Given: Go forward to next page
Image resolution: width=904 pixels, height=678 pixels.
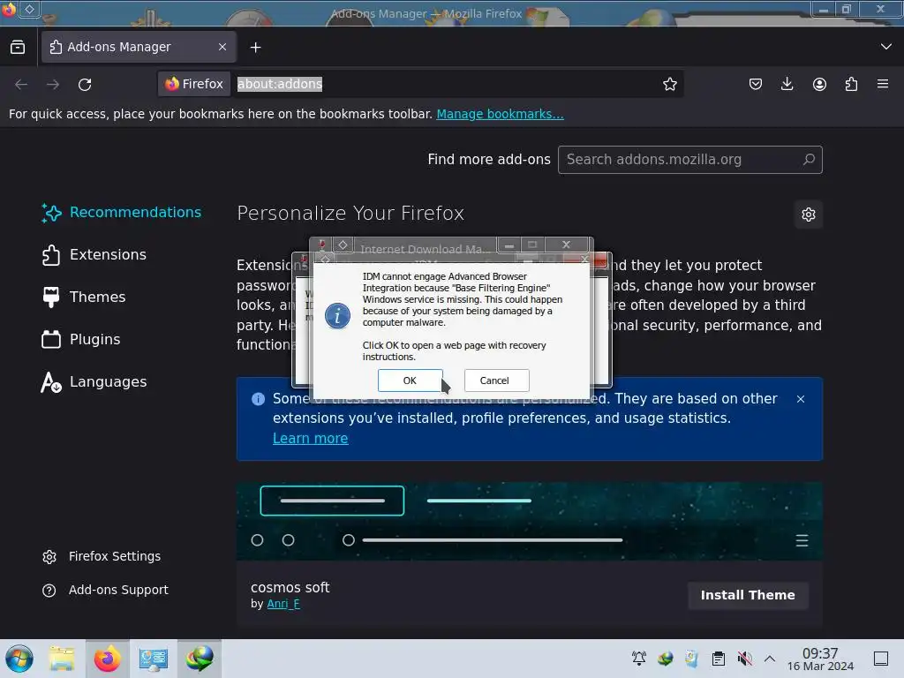Looking at the screenshot, I should (x=53, y=85).
